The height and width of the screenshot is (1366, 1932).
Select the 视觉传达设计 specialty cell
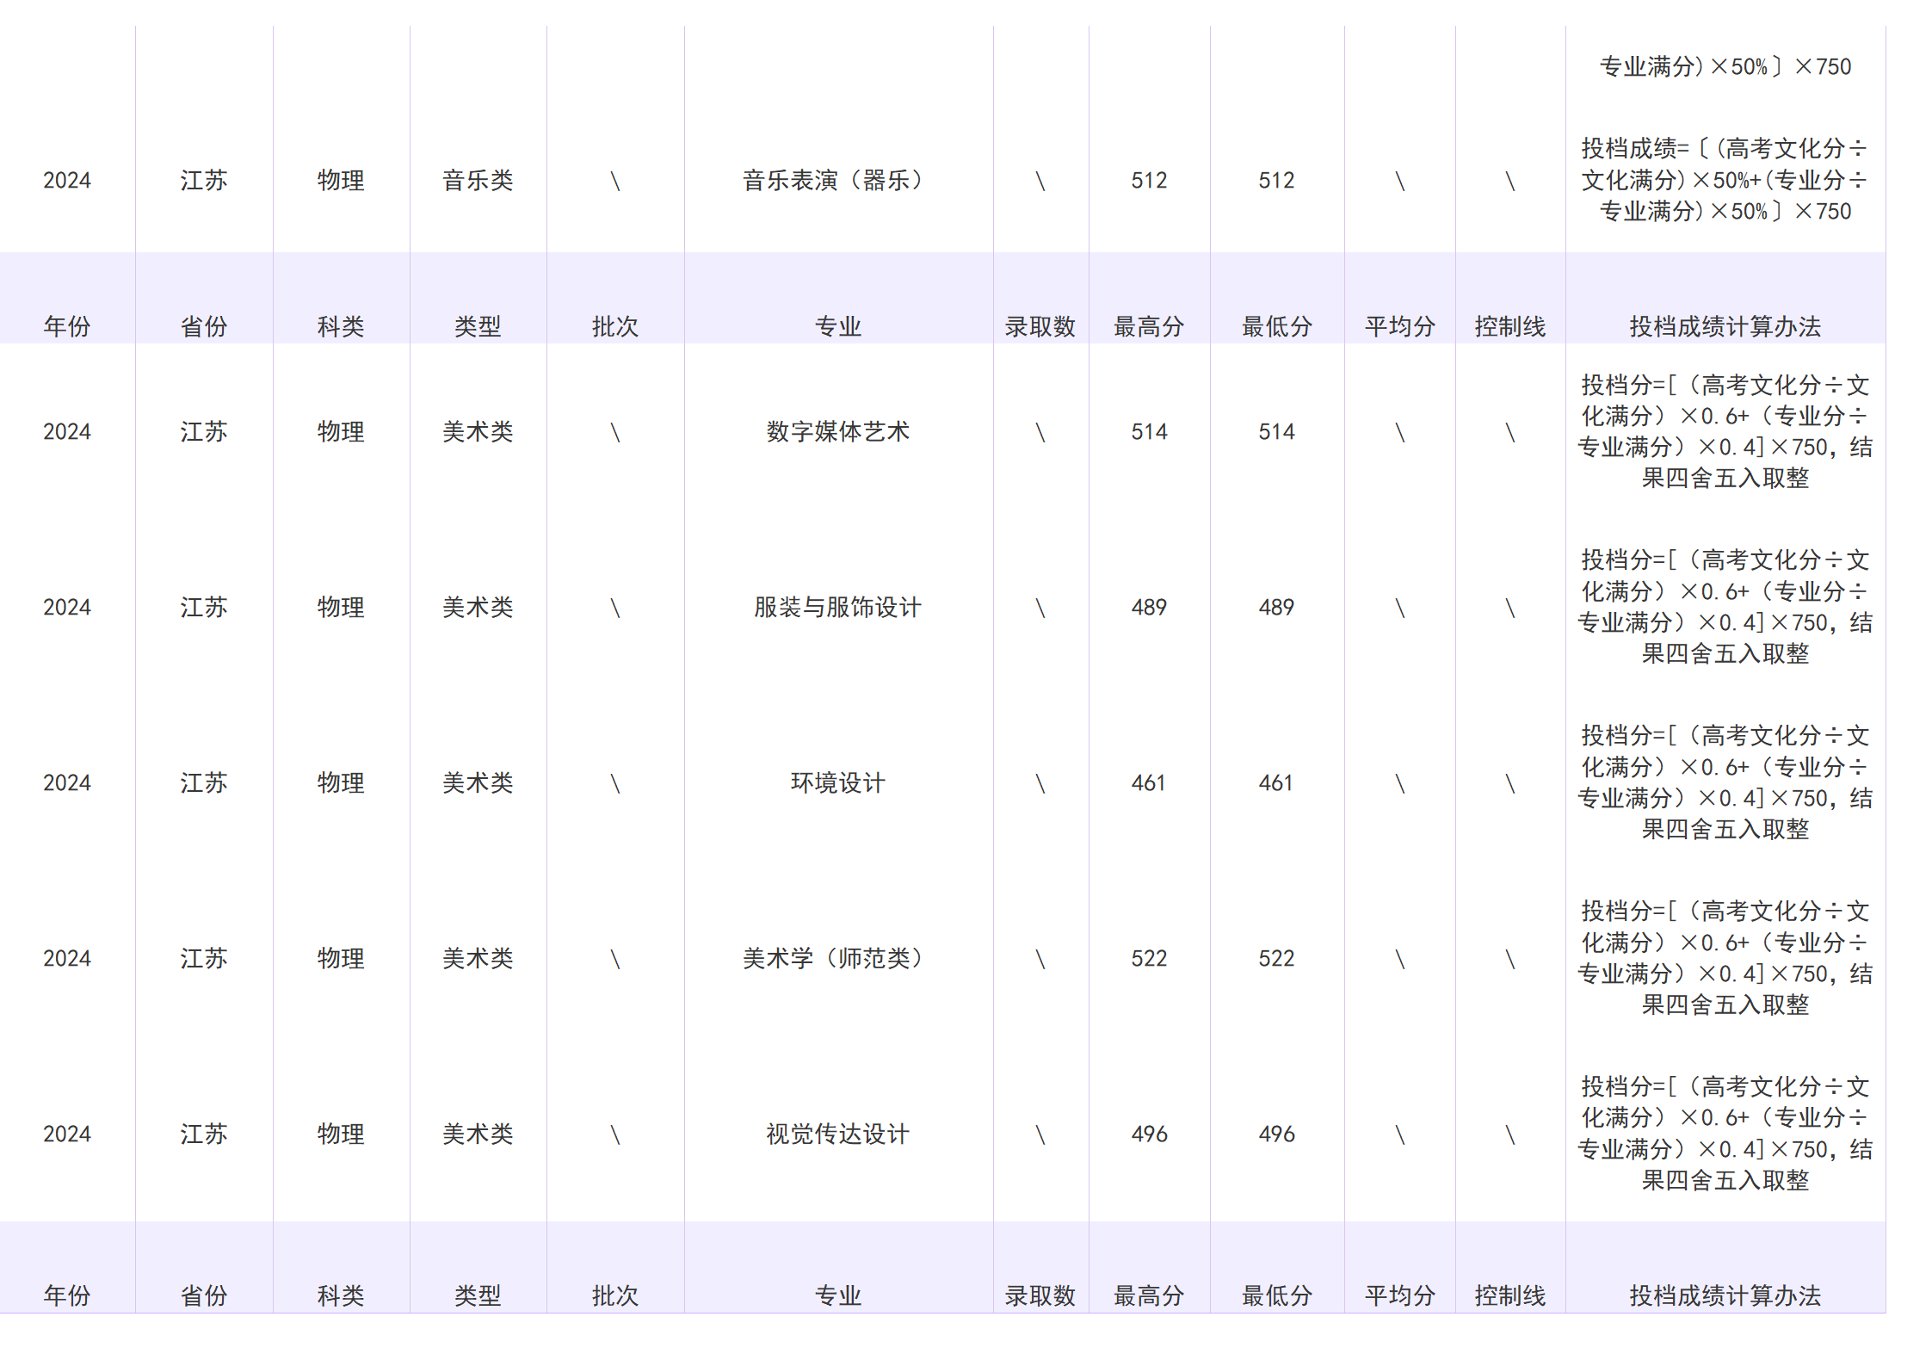(x=838, y=1134)
